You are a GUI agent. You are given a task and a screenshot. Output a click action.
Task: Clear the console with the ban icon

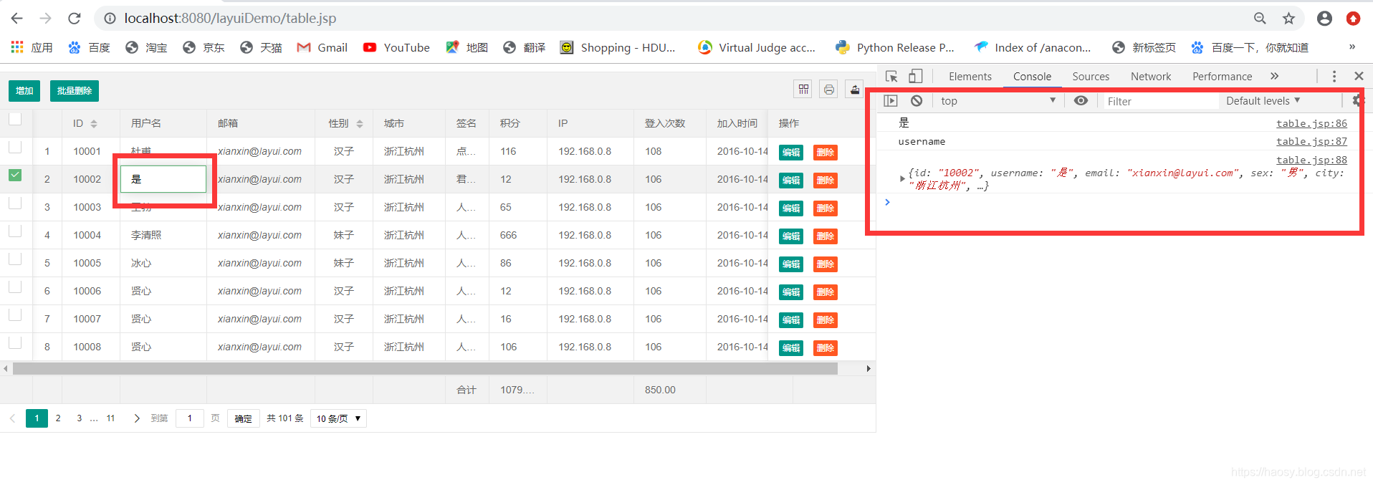coord(917,101)
